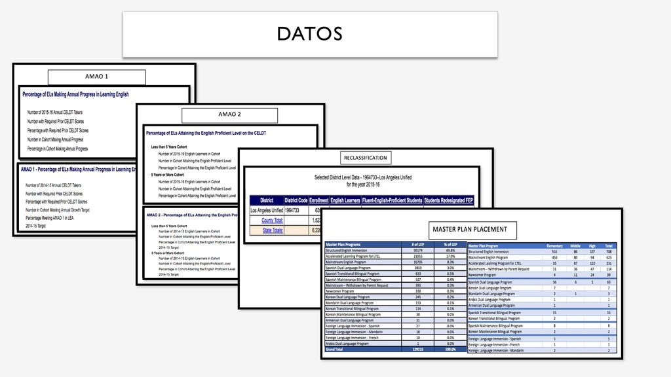Click 'Number of 2015-16 Annual CELDT Takers'
671x377 pixels.
coord(55,113)
